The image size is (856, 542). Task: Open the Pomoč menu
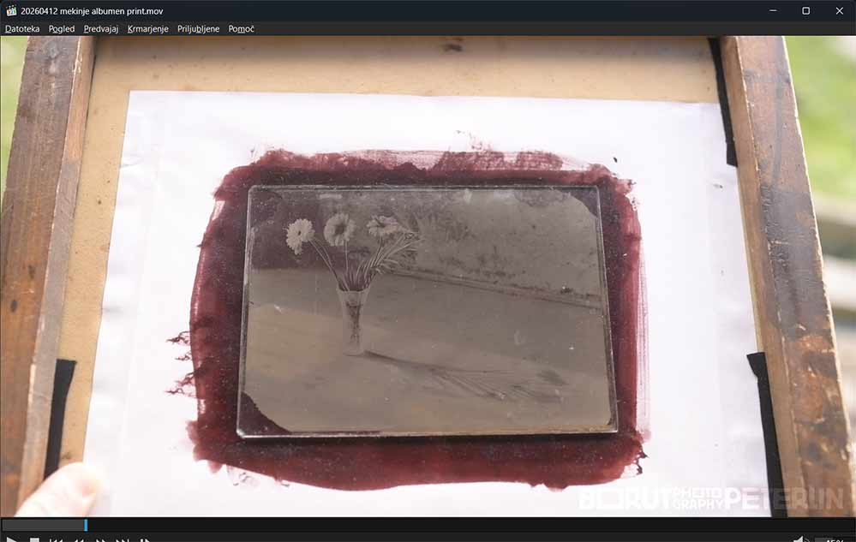coord(241,29)
